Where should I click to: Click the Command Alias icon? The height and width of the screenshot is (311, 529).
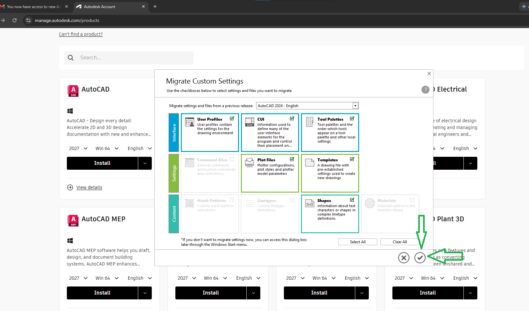(190, 163)
